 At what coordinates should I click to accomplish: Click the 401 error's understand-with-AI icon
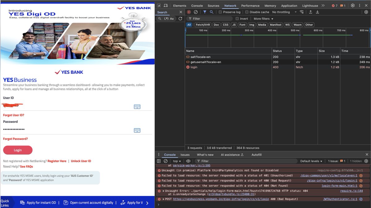pyautogui.click(x=361, y=176)
